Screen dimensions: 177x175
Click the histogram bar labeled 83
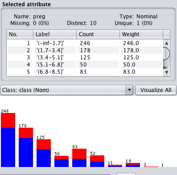[79, 158]
